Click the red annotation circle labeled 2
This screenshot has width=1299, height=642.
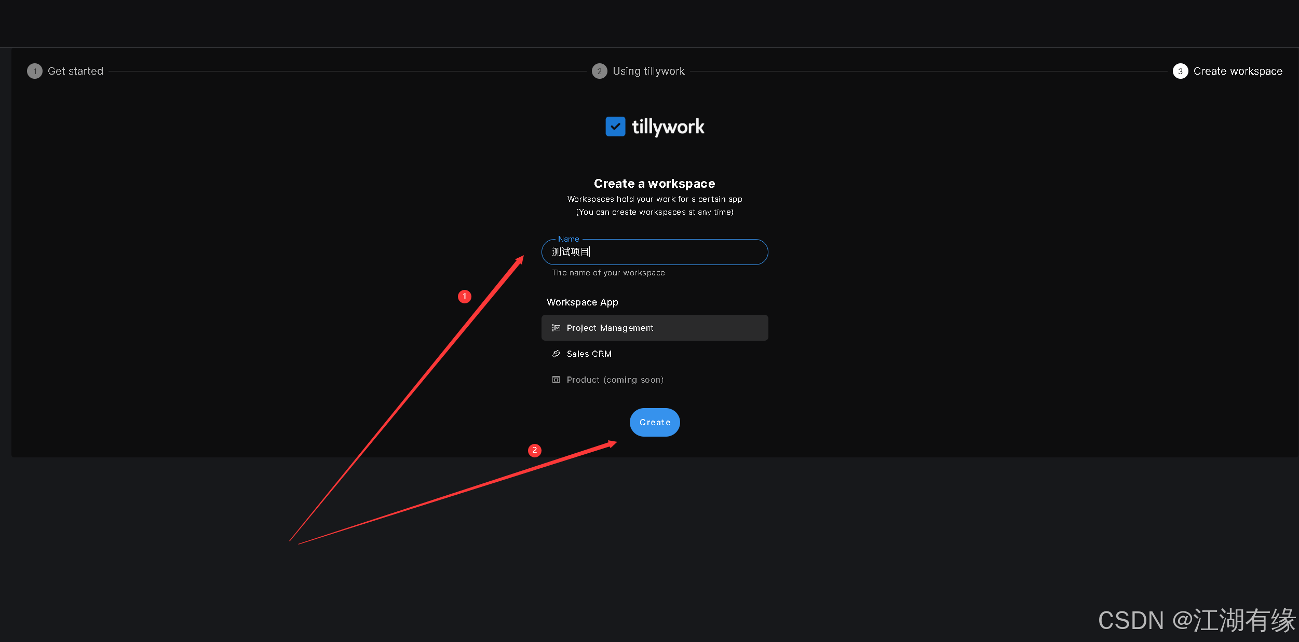[x=535, y=450]
